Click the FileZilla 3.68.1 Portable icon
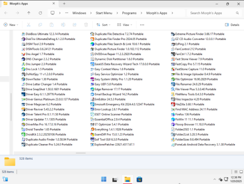The image size is (244, 184). click(x=173, y=104)
